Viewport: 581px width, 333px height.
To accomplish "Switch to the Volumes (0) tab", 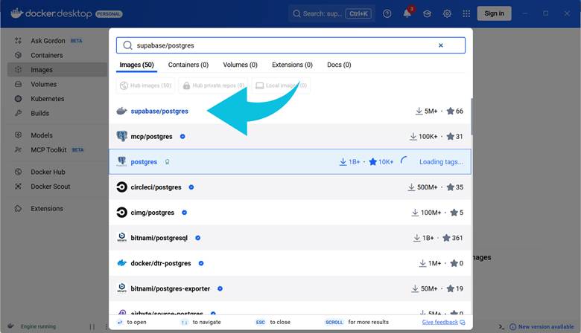I will [240, 65].
